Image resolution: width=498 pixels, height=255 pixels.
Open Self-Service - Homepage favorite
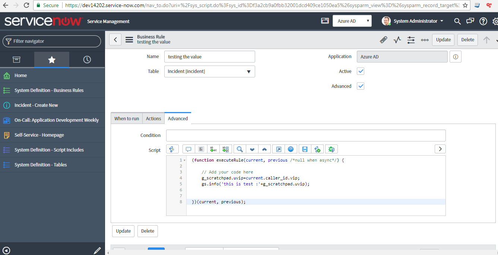(x=53, y=135)
